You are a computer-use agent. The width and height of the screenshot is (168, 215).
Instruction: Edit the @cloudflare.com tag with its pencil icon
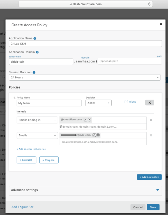(86, 120)
